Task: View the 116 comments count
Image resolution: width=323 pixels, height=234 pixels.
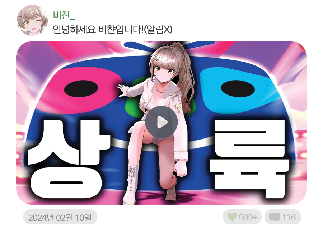Action: tap(289, 217)
